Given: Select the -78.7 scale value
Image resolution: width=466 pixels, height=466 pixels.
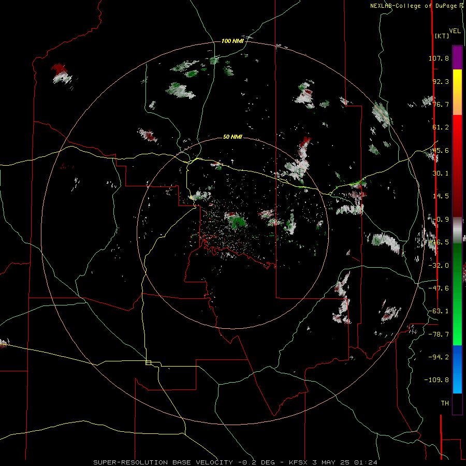Looking at the screenshot, I should tap(439, 334).
